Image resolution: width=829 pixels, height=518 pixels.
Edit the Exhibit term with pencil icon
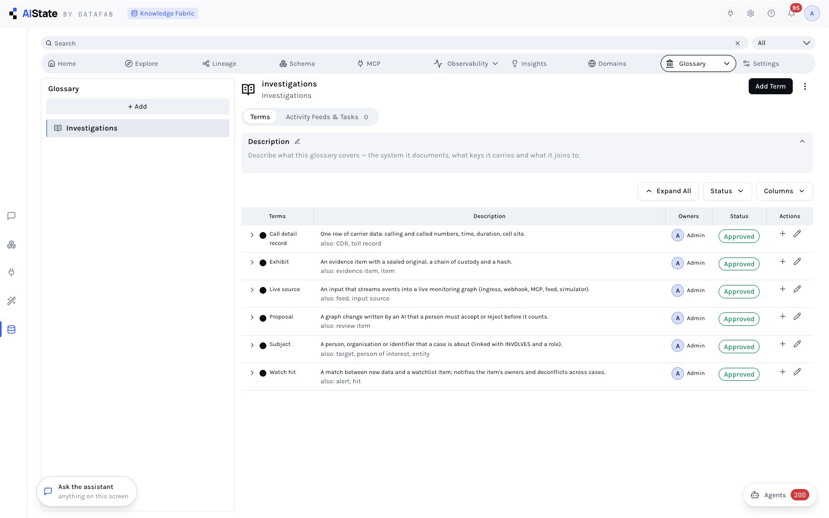pyautogui.click(x=797, y=262)
